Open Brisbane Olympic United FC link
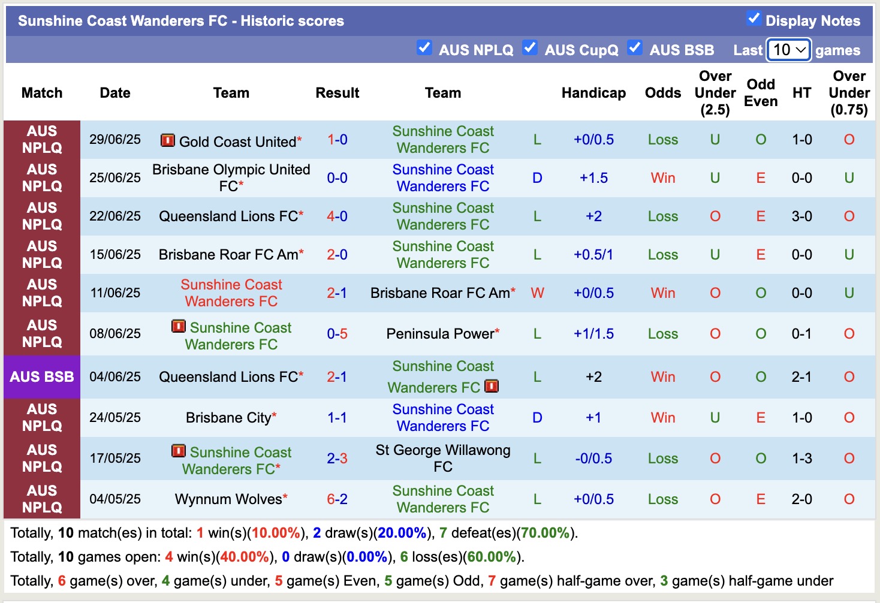Image resolution: width=880 pixels, height=603 pixels. (231, 177)
